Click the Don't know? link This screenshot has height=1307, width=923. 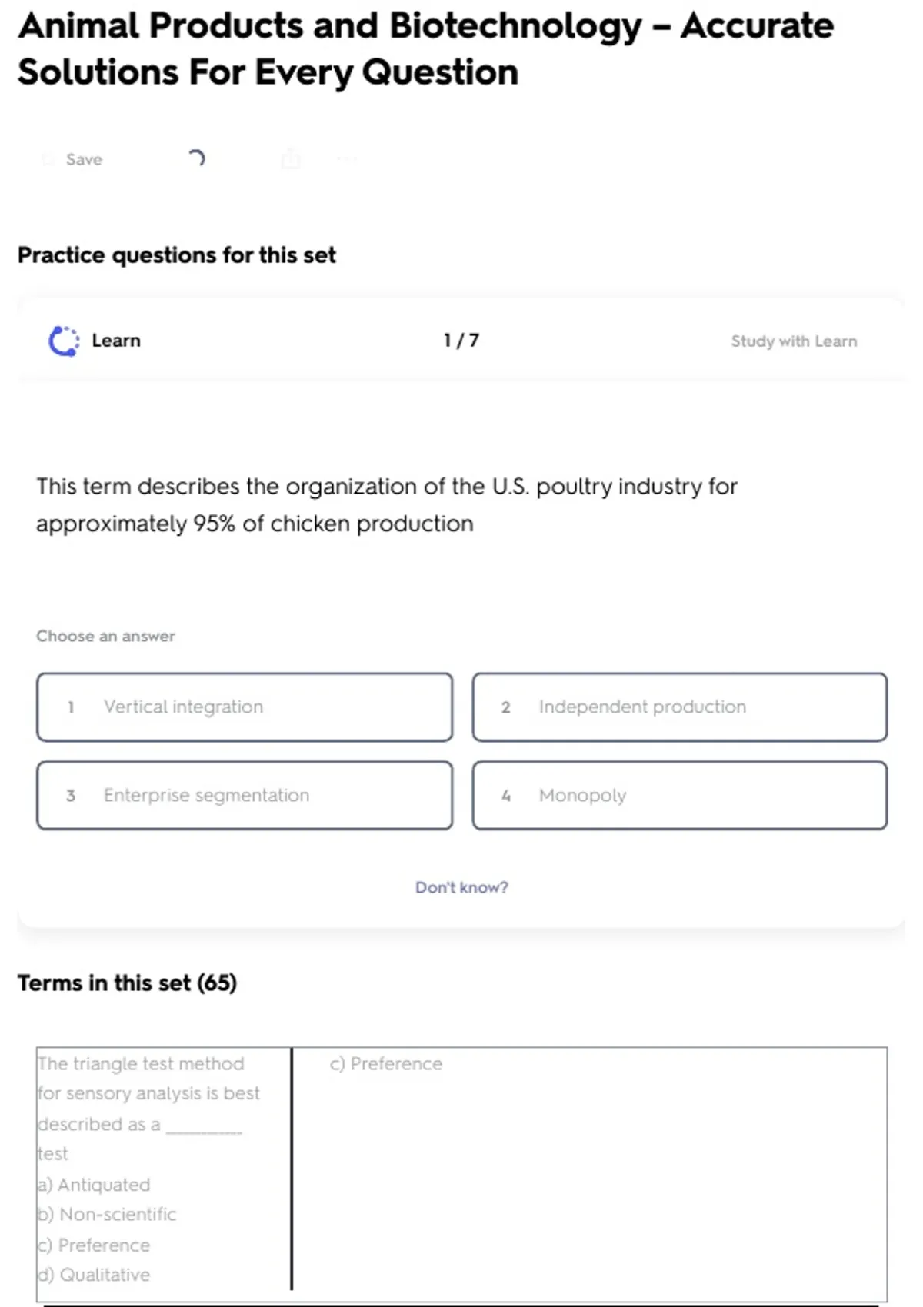coord(461,888)
